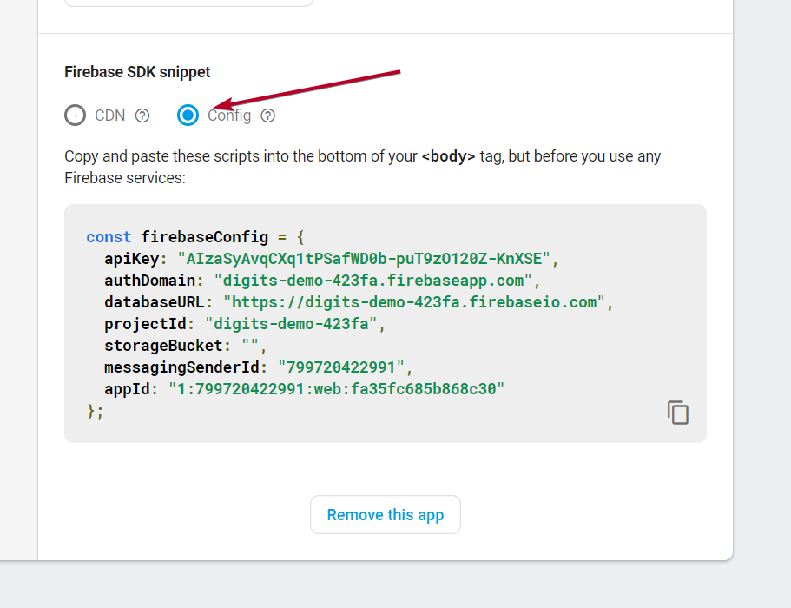This screenshot has width=791, height=608.
Task: Select the CDN radio button
Action: click(x=76, y=116)
